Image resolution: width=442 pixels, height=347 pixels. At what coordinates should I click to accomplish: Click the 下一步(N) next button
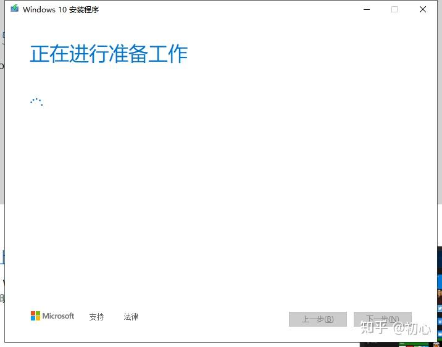383,319
